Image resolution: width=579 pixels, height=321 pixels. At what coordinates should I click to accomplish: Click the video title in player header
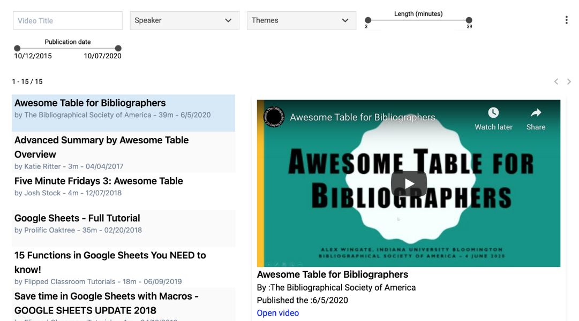point(363,117)
